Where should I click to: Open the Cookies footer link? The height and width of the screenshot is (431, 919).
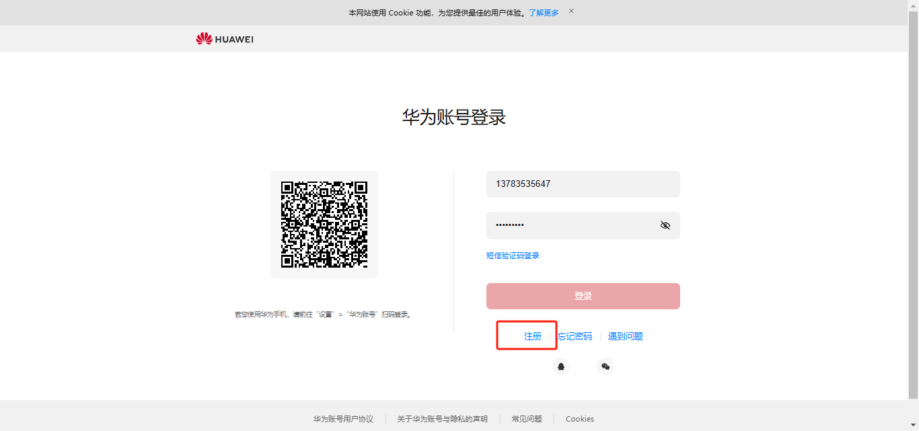click(x=580, y=419)
